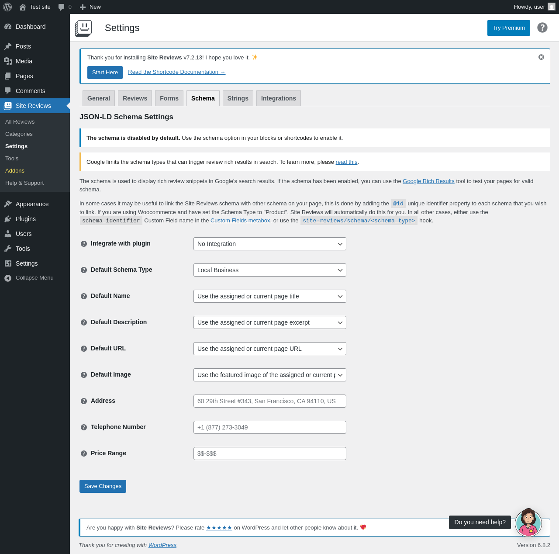The height and width of the screenshot is (554, 559).
Task: Click WordPress Settings sliders icon in sidebar
Action: point(8,263)
